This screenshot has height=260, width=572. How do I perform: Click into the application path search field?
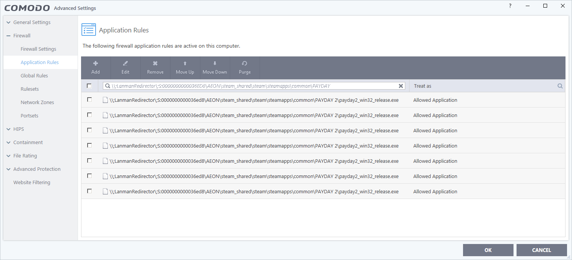coord(253,86)
